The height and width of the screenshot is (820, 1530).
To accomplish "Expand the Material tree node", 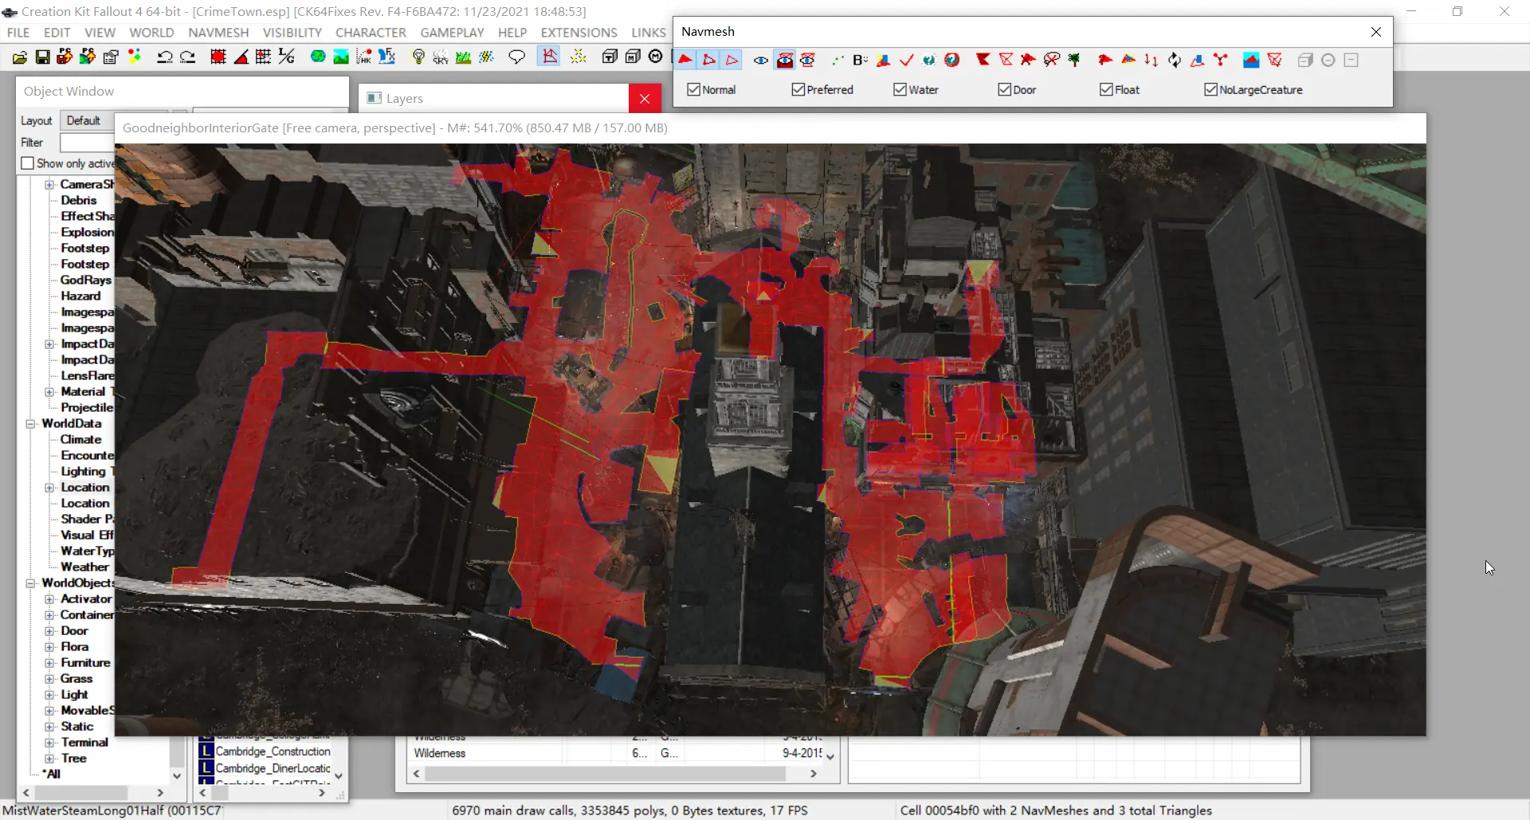I will pyautogui.click(x=49, y=392).
